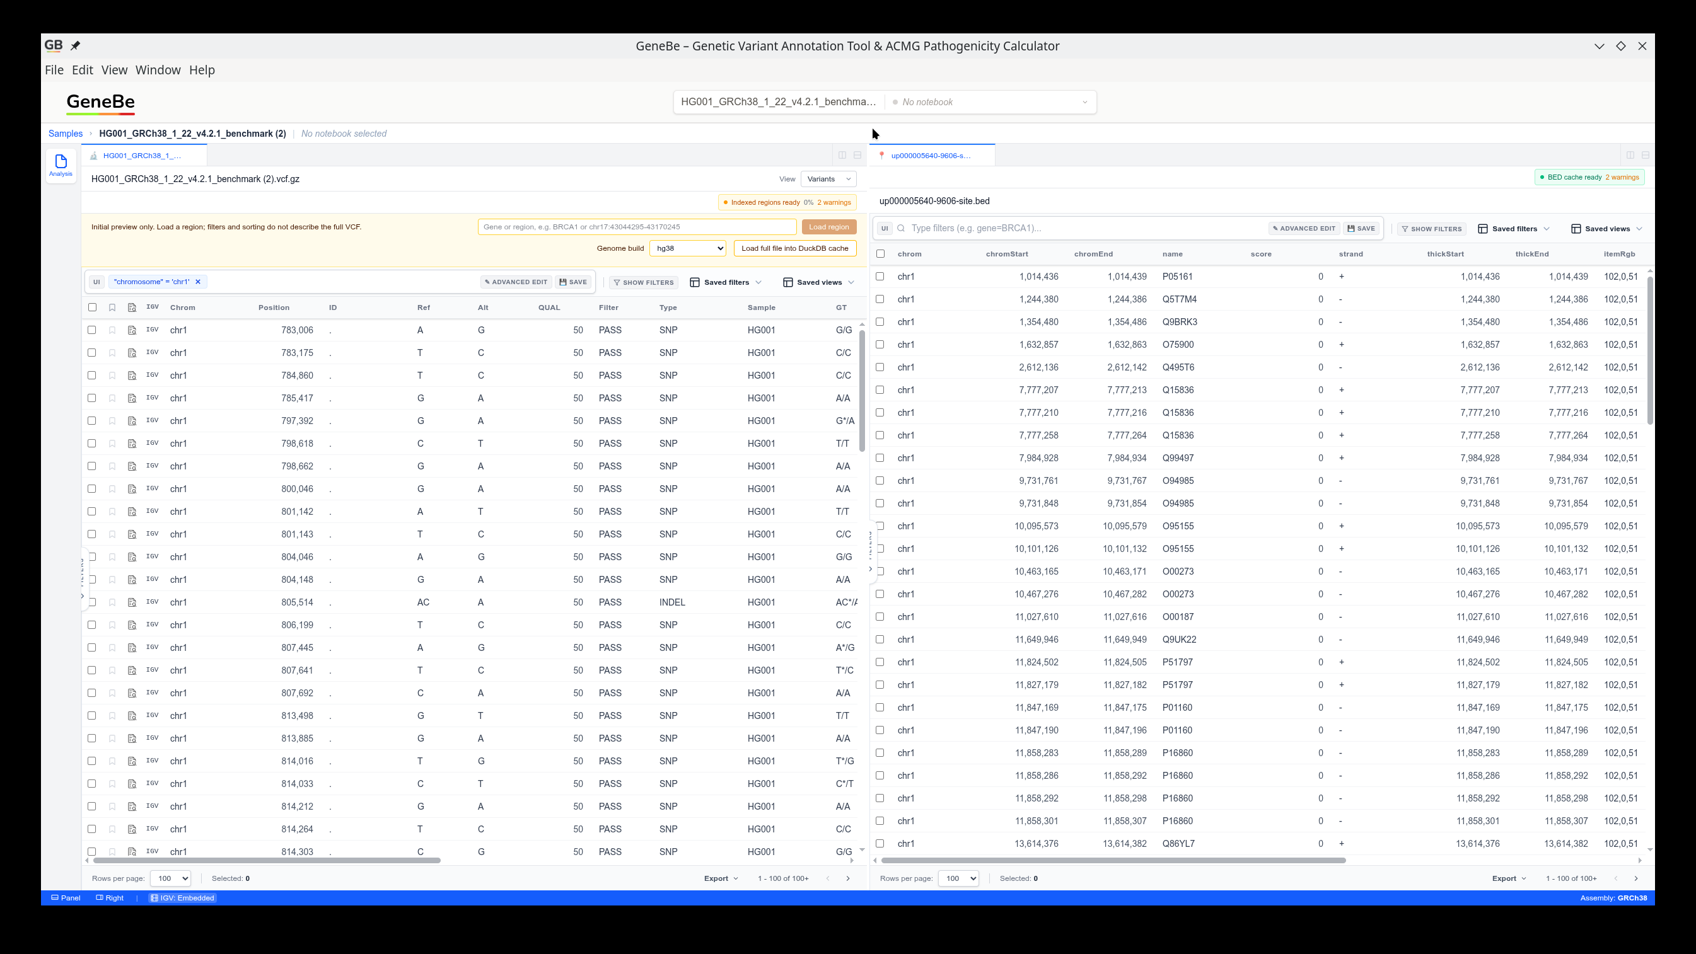The width and height of the screenshot is (1696, 954).
Task: Open the Genome build hg38 dropdown
Action: tap(687, 248)
